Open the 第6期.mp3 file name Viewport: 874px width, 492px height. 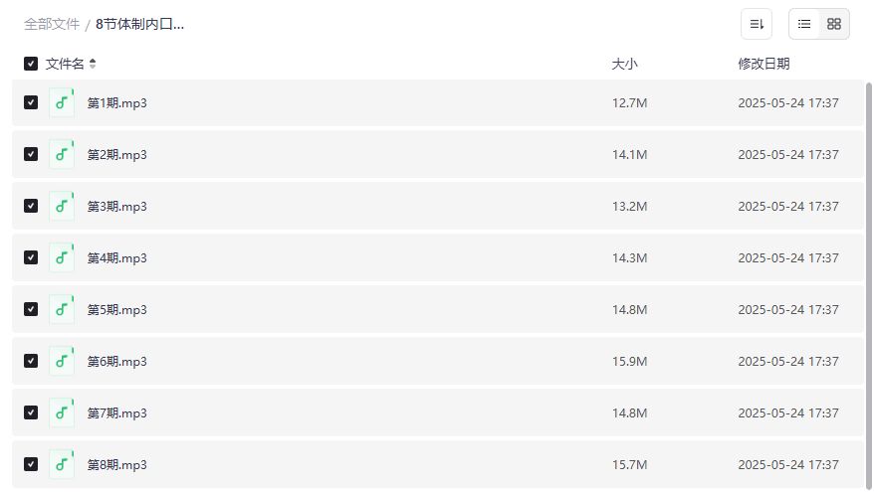click(117, 362)
